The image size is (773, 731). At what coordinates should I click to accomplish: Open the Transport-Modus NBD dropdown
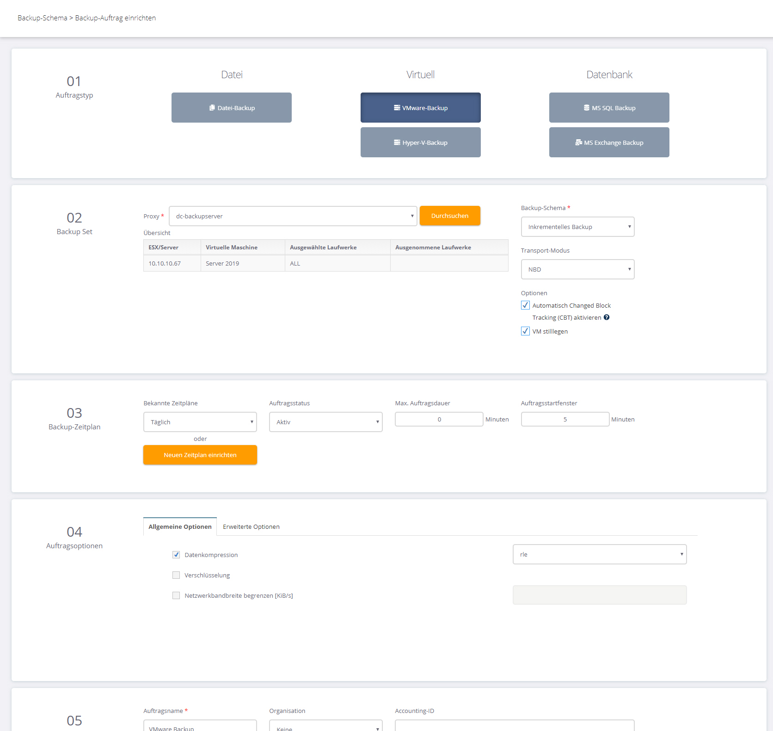[x=577, y=269]
